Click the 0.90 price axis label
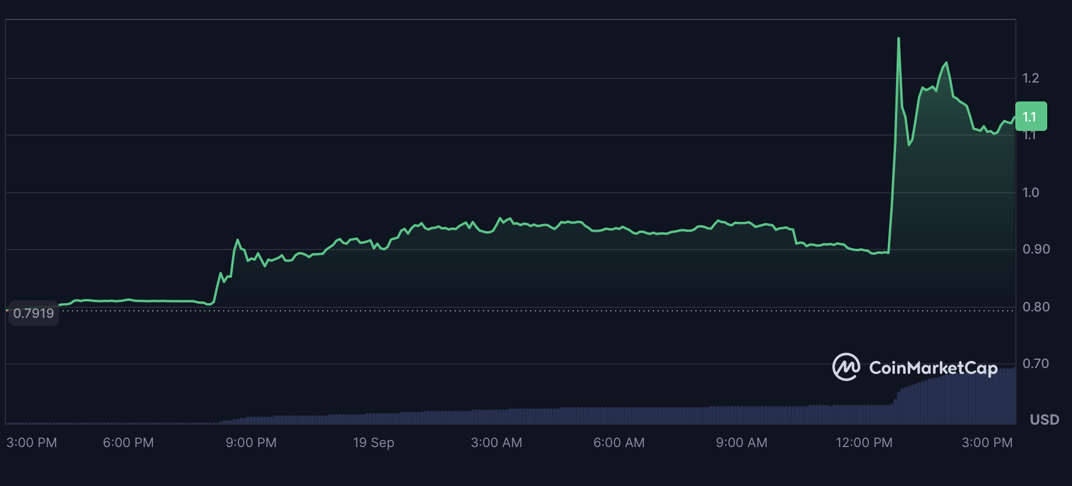Viewport: 1072px width, 486px height. pos(1036,249)
